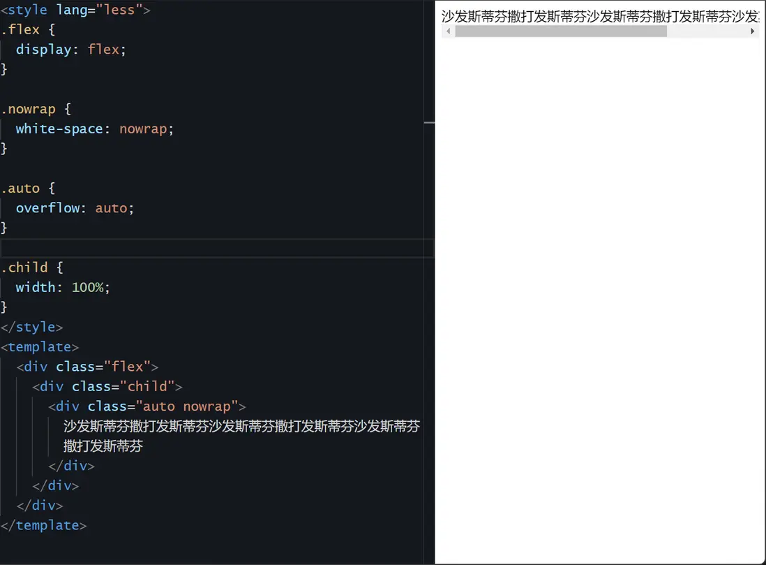This screenshot has width=766, height=565.
Task: Click the .child selector line
Action: click(31, 267)
